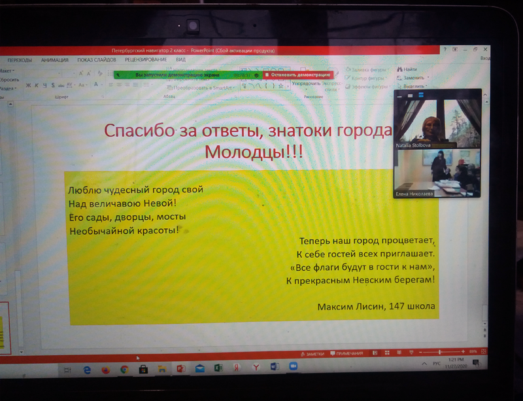523x401 pixels.
Task: Click Сбросить slide reset button
Action: pyautogui.click(x=9, y=80)
